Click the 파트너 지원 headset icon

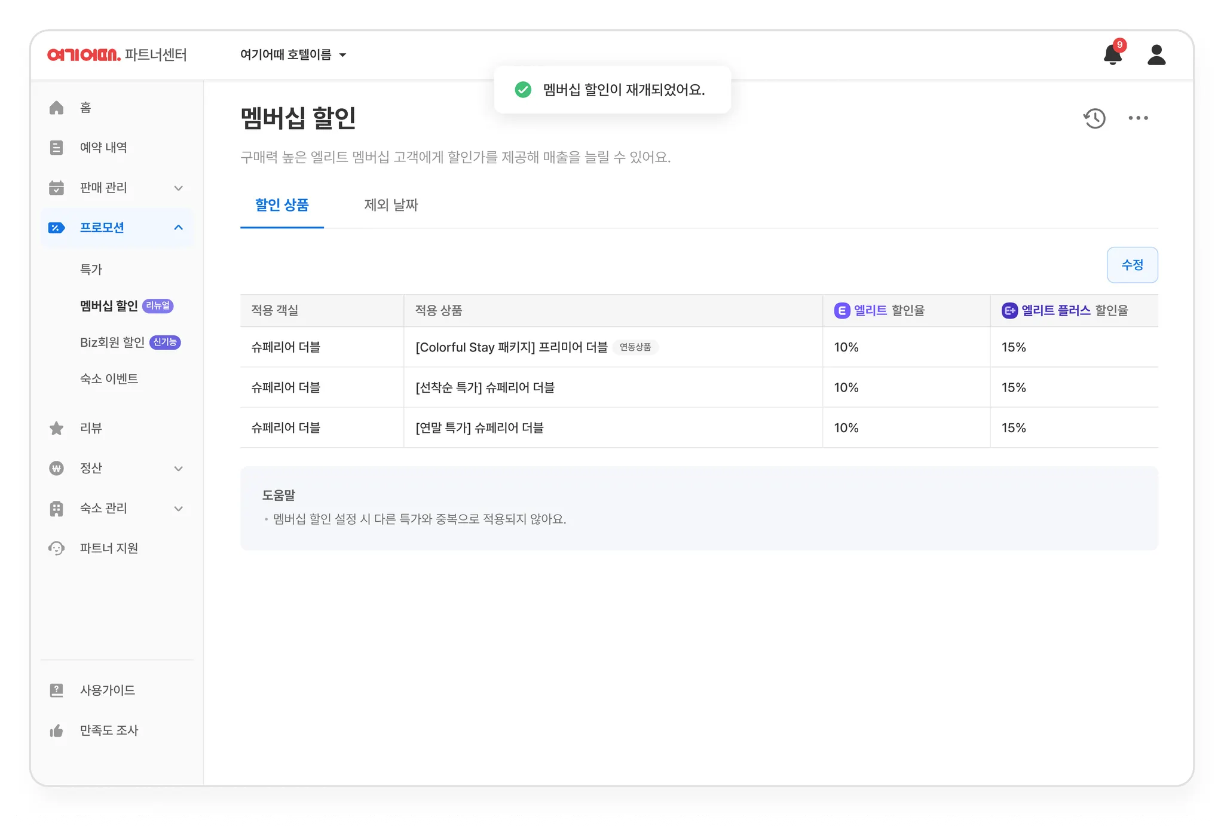(56, 548)
